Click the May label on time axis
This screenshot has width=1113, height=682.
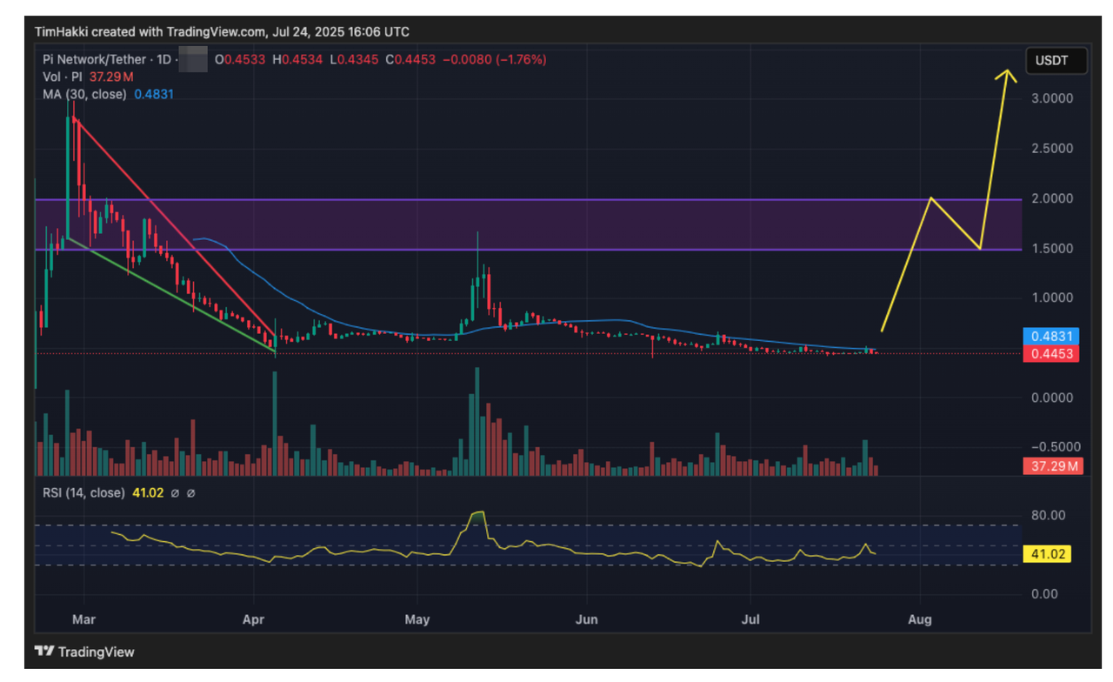(417, 619)
